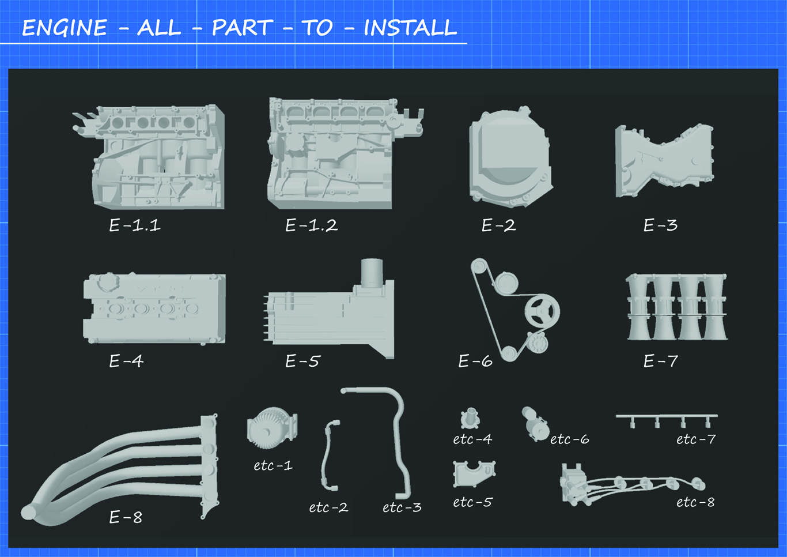Click the etc-7 fuel rail part
Image resolution: width=787 pixels, height=557 pixels.
tap(667, 420)
